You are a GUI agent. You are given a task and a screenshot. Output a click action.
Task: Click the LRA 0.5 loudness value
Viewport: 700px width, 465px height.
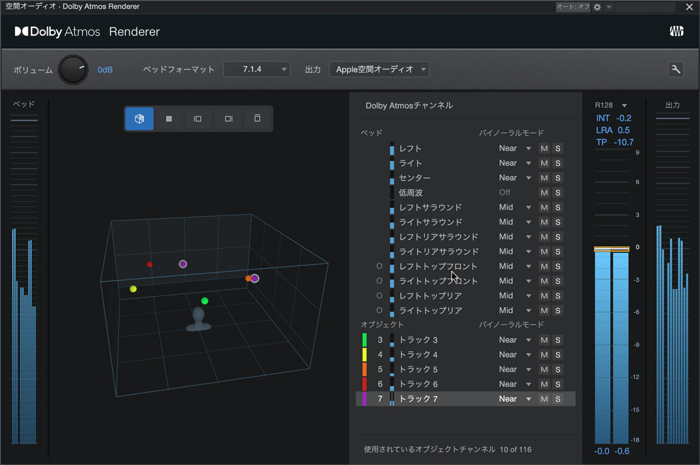click(x=612, y=130)
